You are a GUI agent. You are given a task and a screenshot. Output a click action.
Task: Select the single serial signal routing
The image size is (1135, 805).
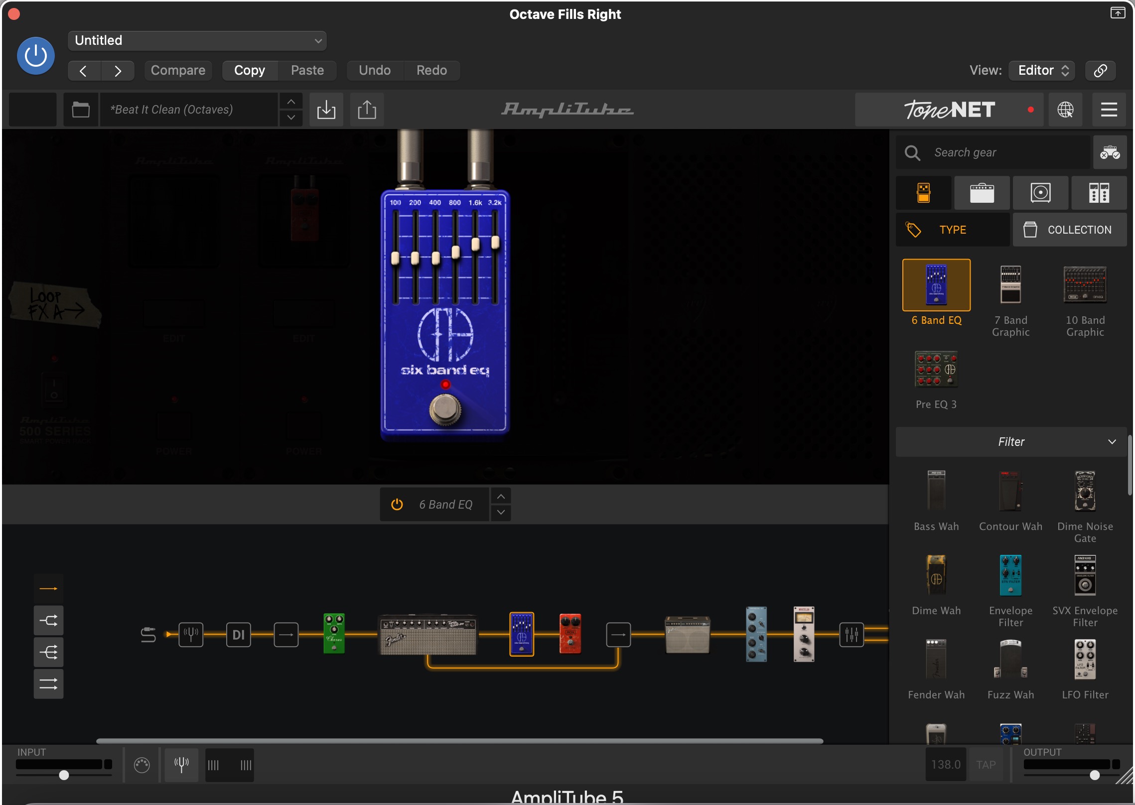[48, 589]
